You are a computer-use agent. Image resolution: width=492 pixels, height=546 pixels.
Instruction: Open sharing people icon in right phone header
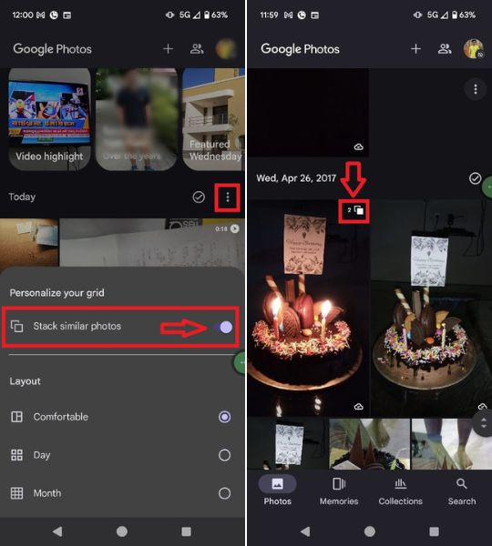coord(445,49)
